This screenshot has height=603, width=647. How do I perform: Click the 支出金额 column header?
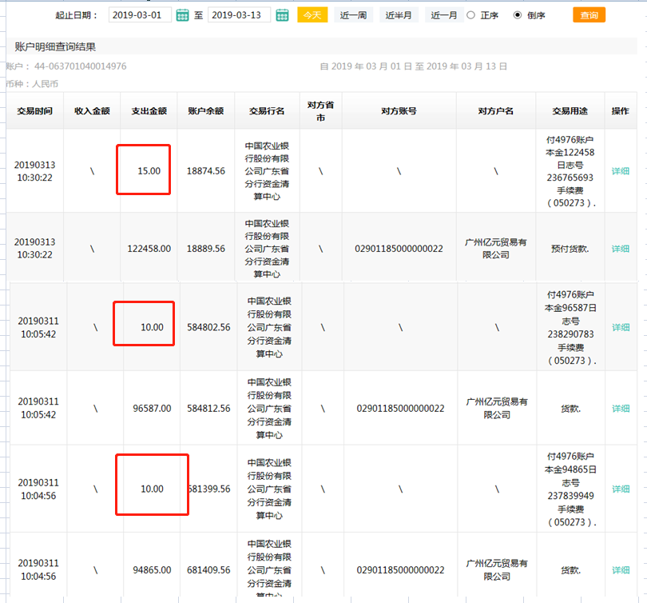pyautogui.click(x=149, y=111)
